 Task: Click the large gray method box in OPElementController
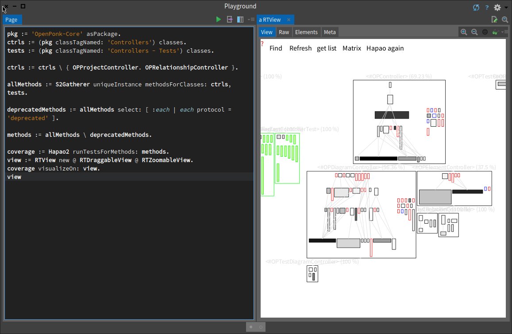[x=435, y=197]
